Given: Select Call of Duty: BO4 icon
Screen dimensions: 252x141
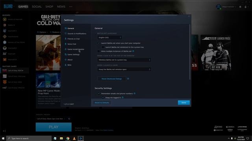Looking at the screenshot, I should tap(5, 82).
